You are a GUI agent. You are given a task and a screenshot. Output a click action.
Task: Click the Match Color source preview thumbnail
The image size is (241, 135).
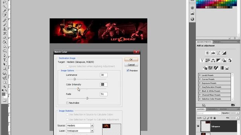tap(111, 129)
